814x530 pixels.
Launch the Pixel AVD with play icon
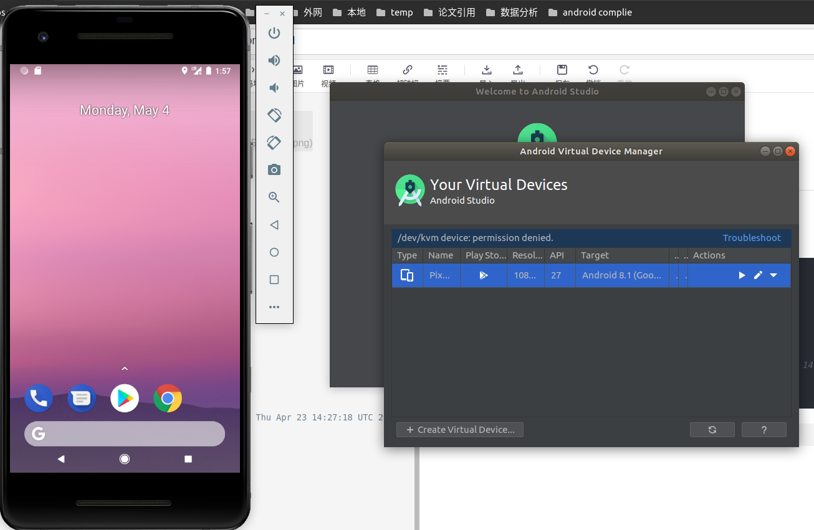(742, 275)
